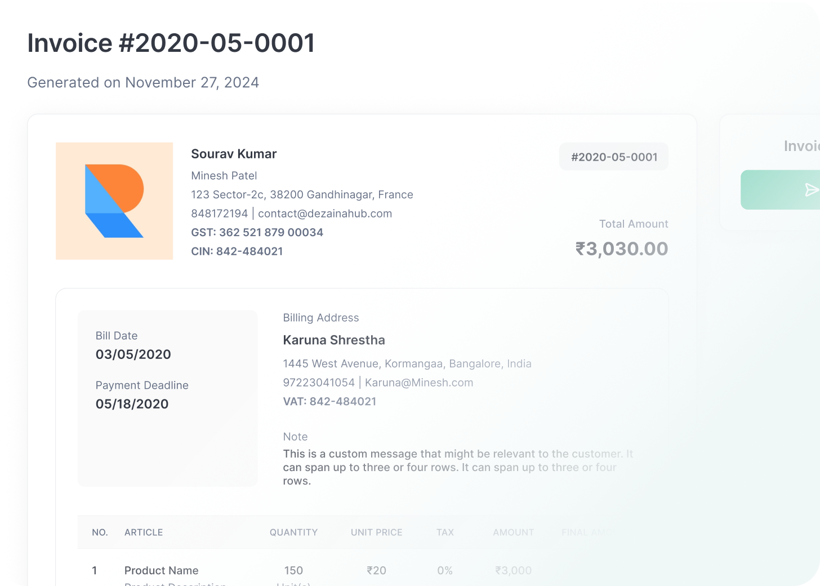
Task: Click the UNIT PRICE column header
Action: pos(376,532)
